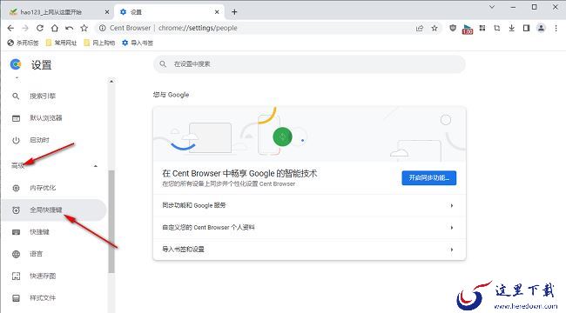Open 导入书签和设置 row
This screenshot has width=566, height=313.
[309, 250]
